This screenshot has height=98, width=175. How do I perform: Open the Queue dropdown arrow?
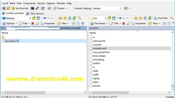pos(67,8)
